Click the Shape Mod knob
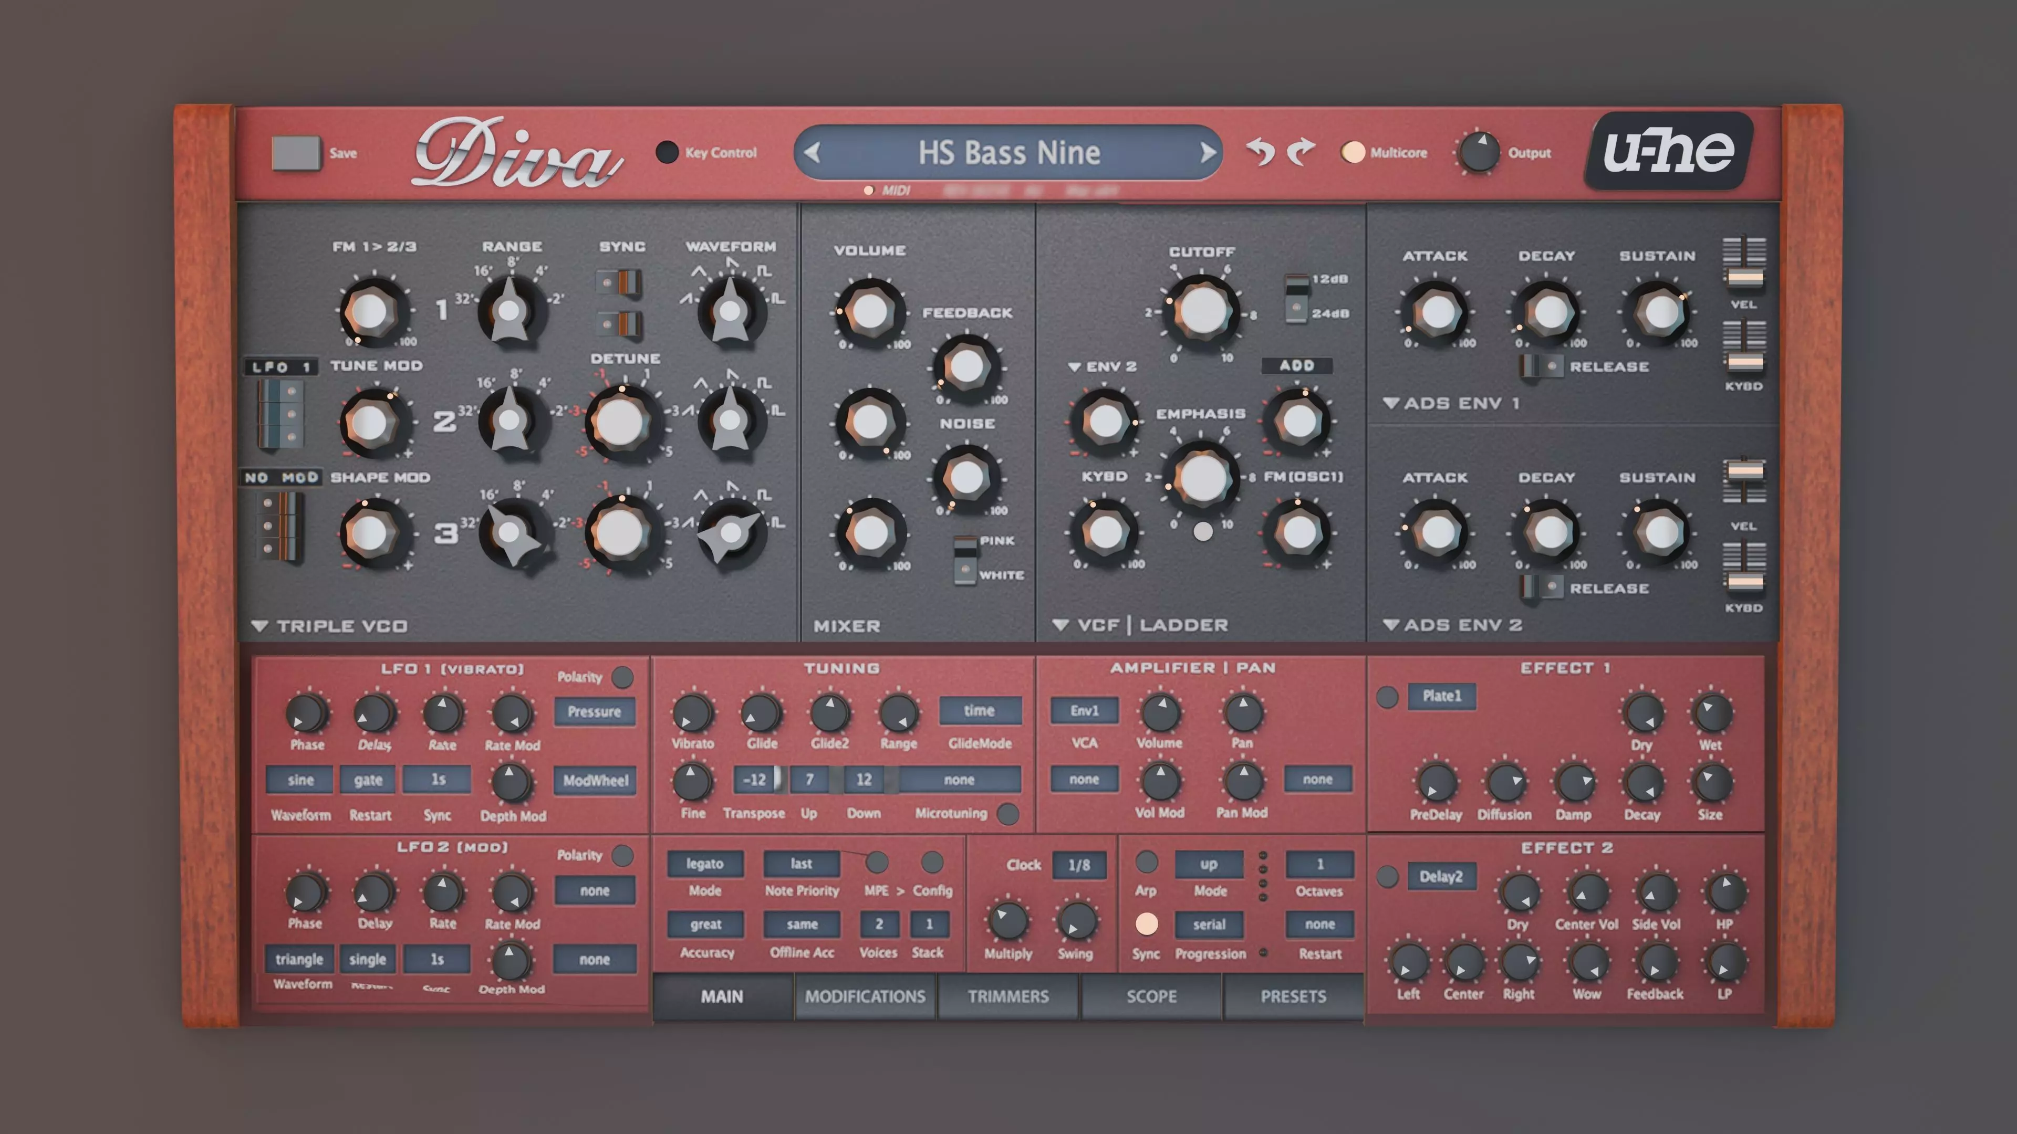This screenshot has width=2017, height=1134. coord(370,534)
